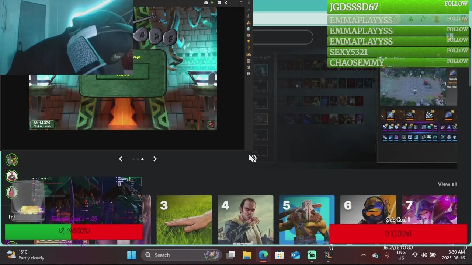
Task: Open the World Switcher globe icon in RuneLite sidebar
Action: 249,29
